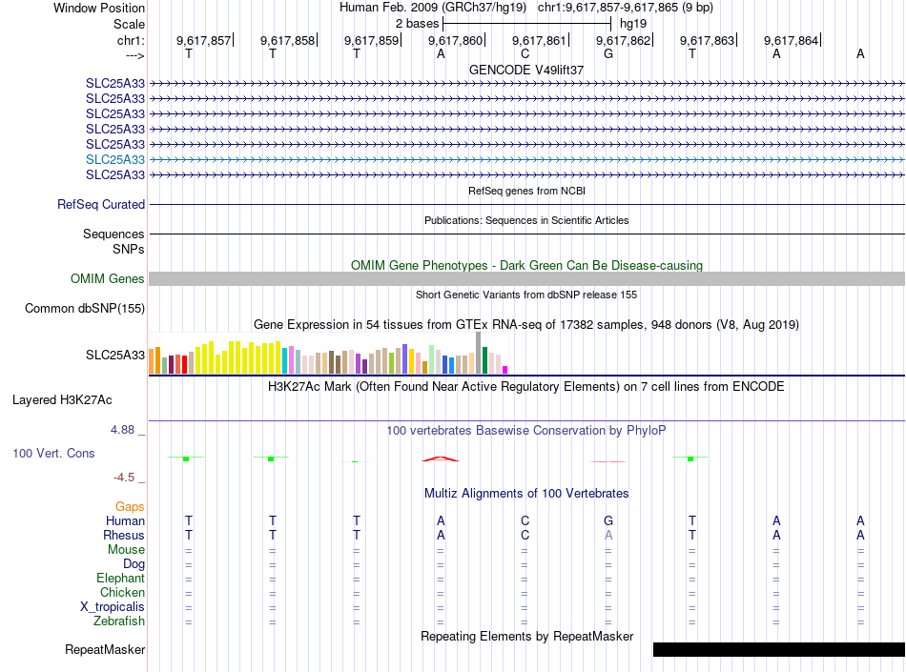
Task: Click 'Short Genetic Variants from dbSNP release 155'
Action: coord(526,295)
